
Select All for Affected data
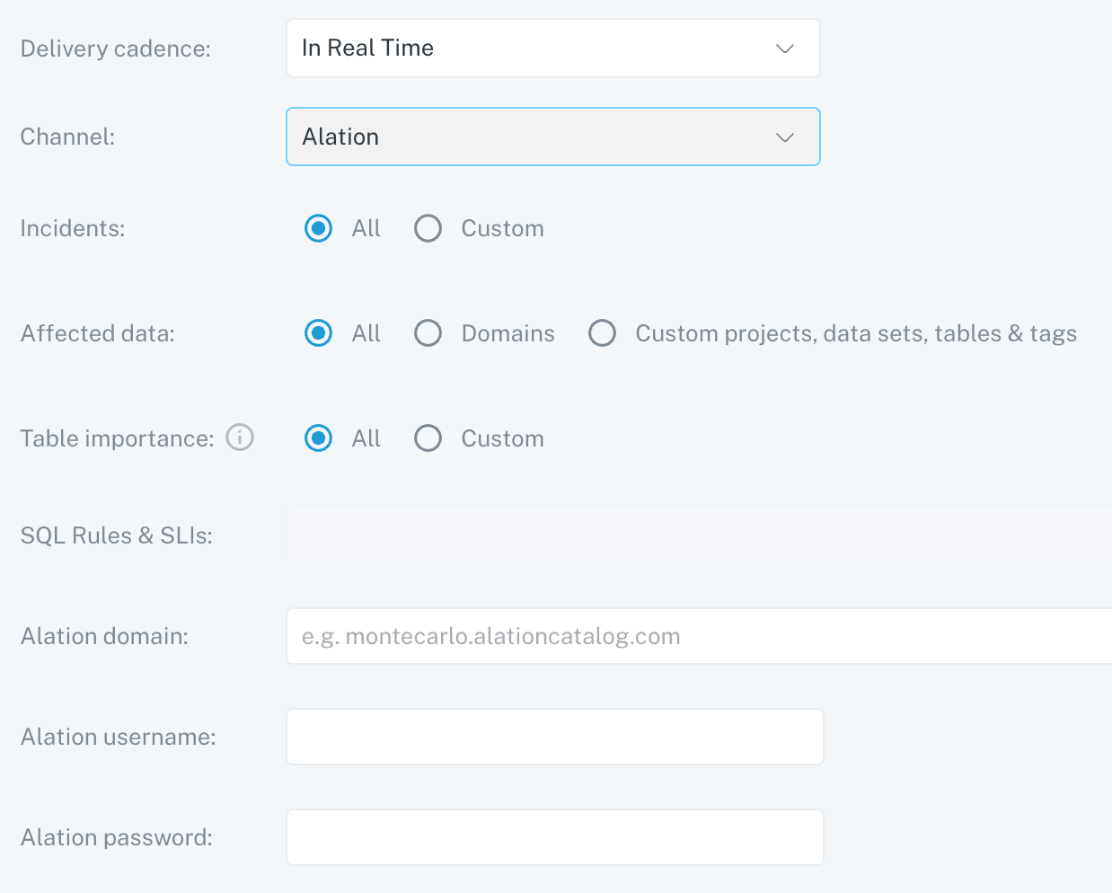pyautogui.click(x=319, y=333)
